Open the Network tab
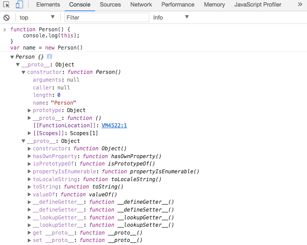This screenshot has width=307, height=245. pos(141,5)
